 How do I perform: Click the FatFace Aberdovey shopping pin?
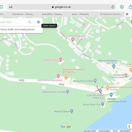(x=114, y=67)
